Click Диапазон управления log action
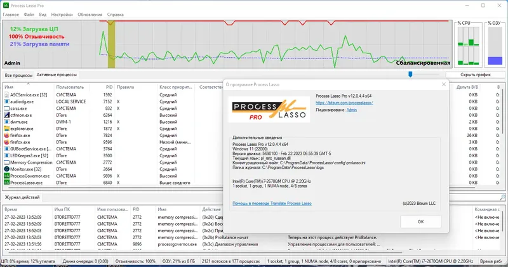508x267 pixels. 230,244
